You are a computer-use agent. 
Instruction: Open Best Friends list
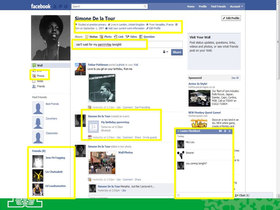52,104
